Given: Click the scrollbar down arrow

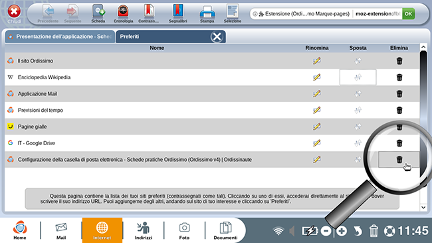Looking at the screenshot, I should (423, 207).
